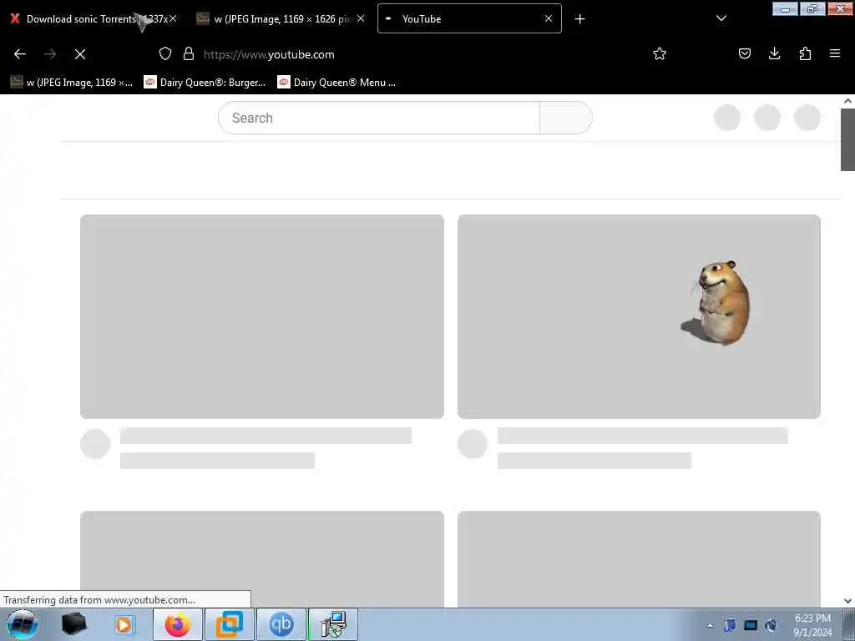The height and width of the screenshot is (641, 855).
Task: Open the clock showing 6:23 PM
Action: tap(812, 625)
